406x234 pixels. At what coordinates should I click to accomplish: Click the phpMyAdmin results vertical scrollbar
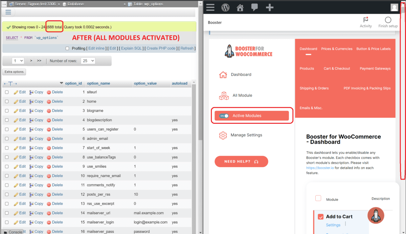point(194,157)
